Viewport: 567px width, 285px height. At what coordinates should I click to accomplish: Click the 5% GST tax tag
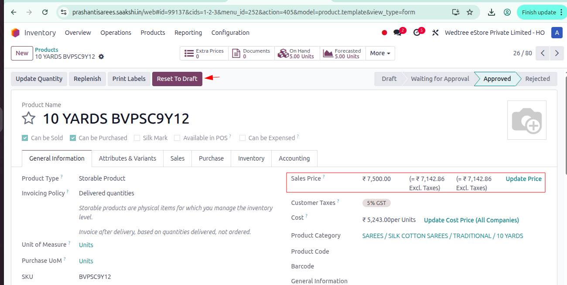376,203
